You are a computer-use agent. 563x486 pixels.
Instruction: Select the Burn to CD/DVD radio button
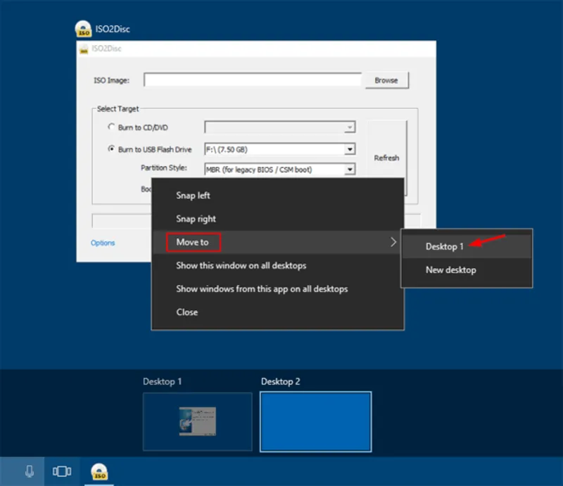pos(111,127)
